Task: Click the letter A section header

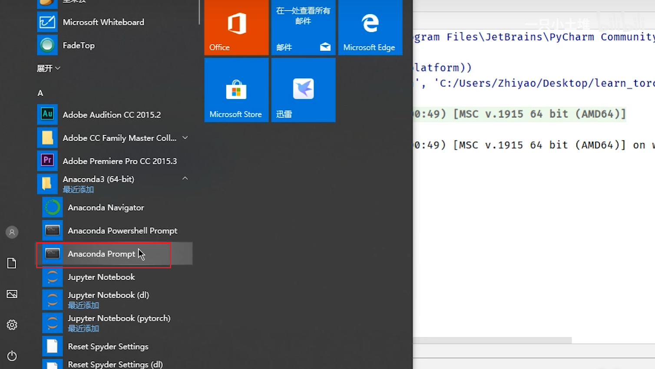Action: (x=40, y=93)
